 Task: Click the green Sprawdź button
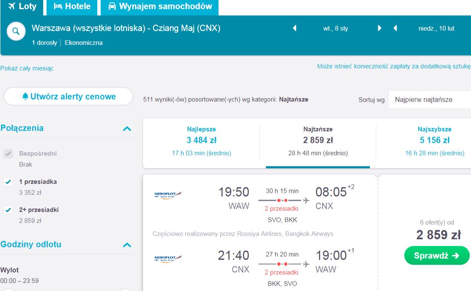437,256
